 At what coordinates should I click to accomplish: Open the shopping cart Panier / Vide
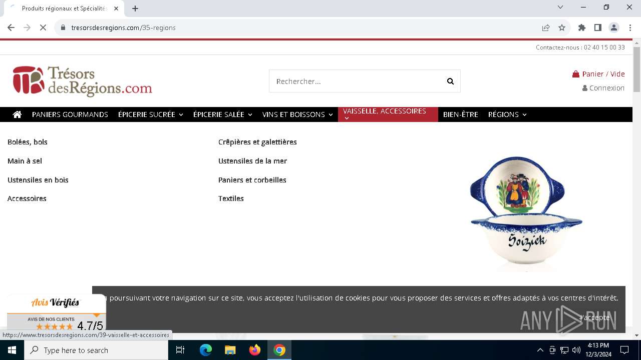(598, 74)
